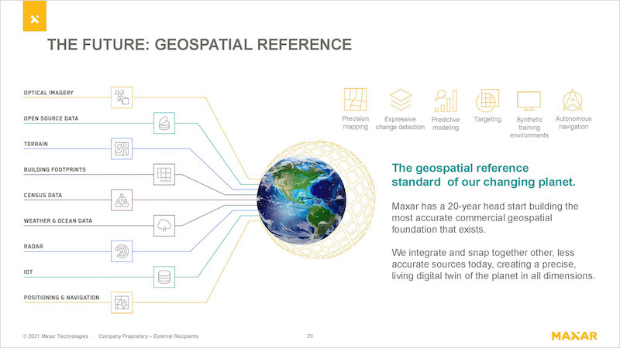The image size is (620, 348).
Task: Click the Weather & Ocean Data cloud icon
Action: tap(164, 226)
